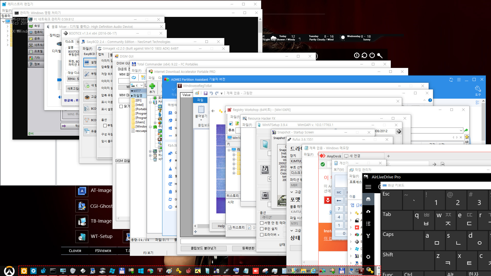The height and width of the screenshot is (276, 491).
Task: Open the CGI-Ghost desktop shortcut
Action: click(94, 206)
